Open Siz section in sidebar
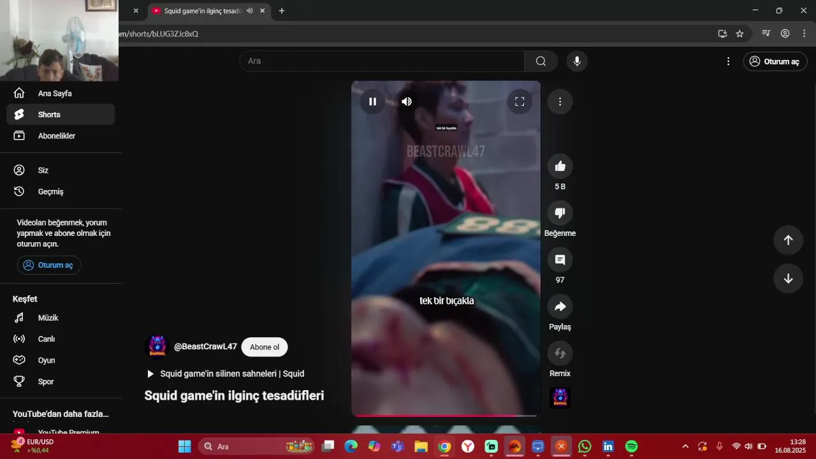Image resolution: width=816 pixels, height=459 pixels. point(61,170)
